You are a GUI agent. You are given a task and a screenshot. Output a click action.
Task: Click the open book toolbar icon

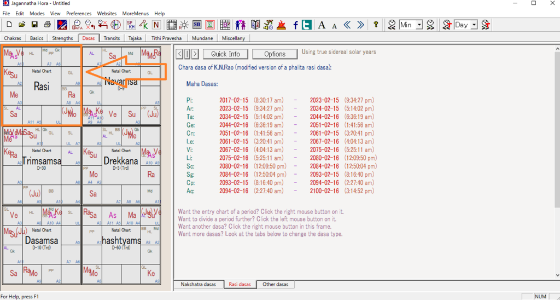click(256, 25)
